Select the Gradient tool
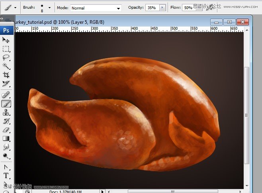This screenshot has width=262, height=193. (x=6, y=138)
